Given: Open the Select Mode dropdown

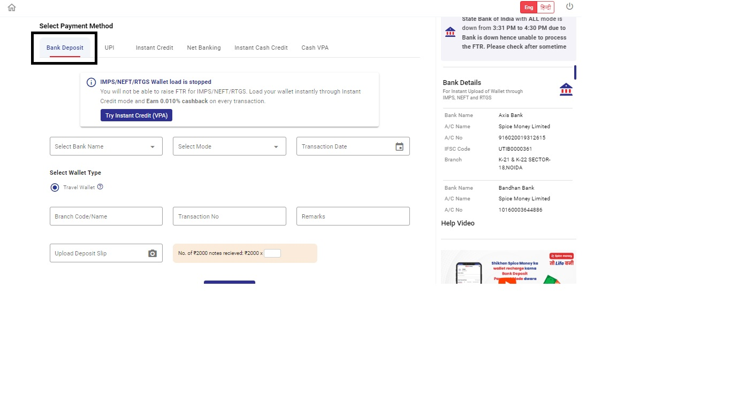Looking at the screenshot, I should point(230,146).
